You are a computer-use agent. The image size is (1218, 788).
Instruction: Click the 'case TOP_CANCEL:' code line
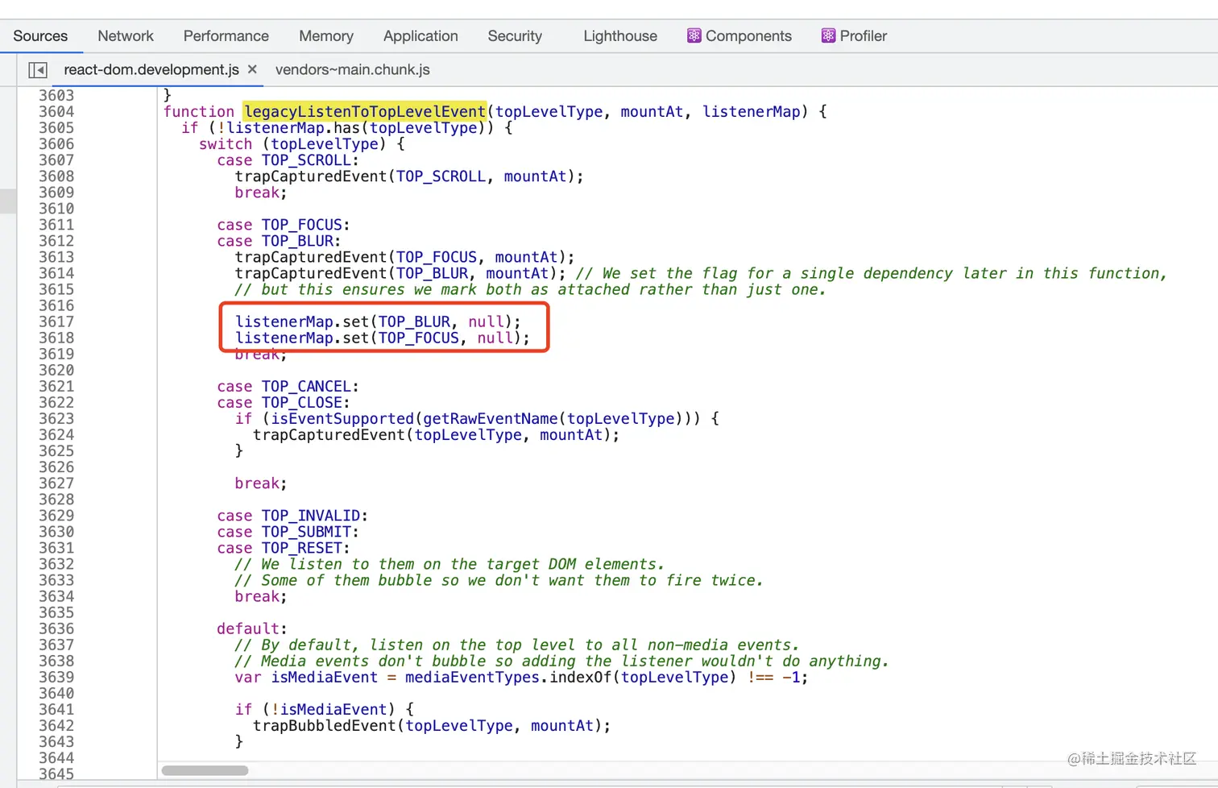[x=288, y=387]
